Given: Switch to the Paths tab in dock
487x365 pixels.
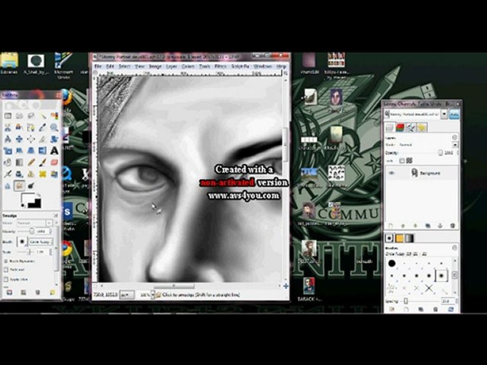Looking at the screenshot, I should [x=410, y=127].
